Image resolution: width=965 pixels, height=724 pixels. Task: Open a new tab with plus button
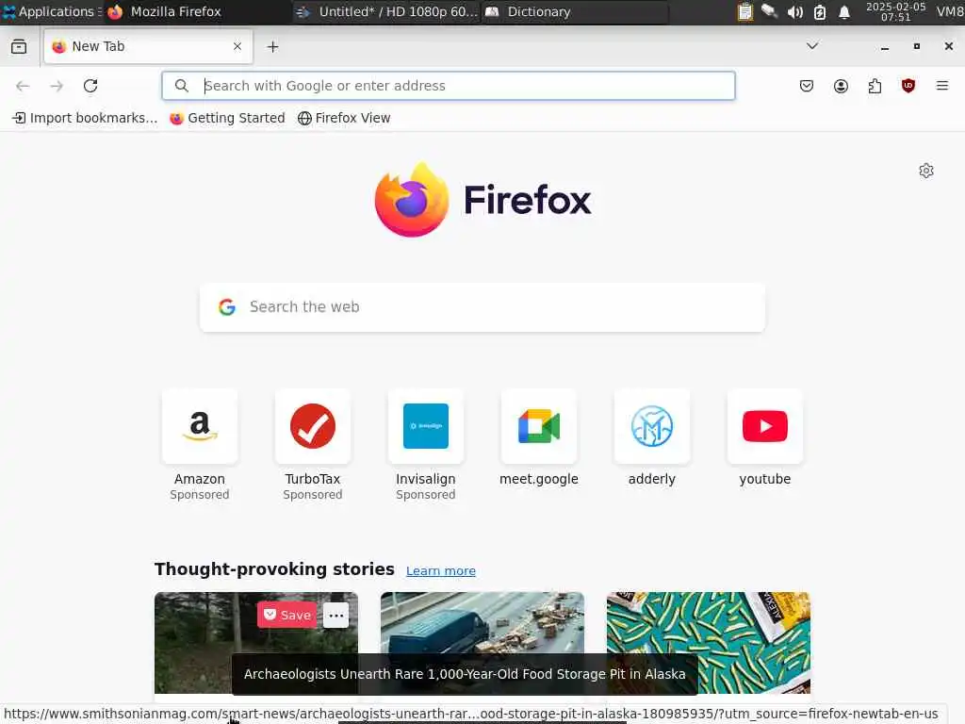pos(272,47)
